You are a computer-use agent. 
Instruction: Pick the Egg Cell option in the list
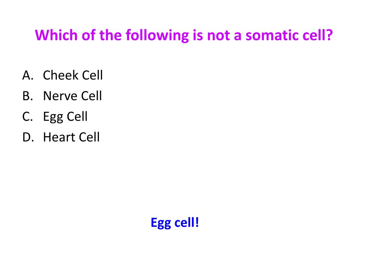pos(65,117)
